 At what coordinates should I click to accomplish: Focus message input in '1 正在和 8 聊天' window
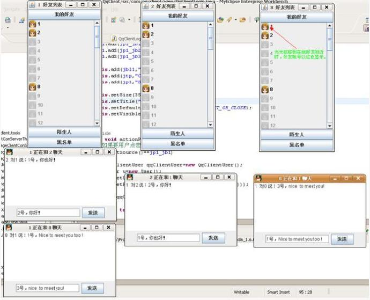(x=47, y=288)
